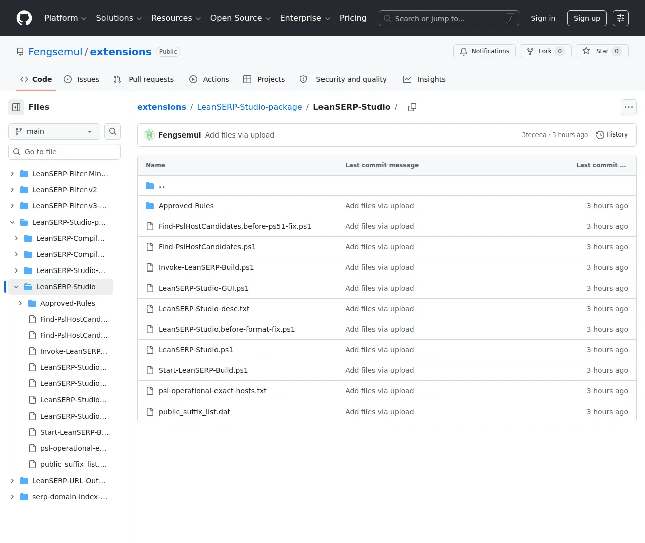
Task: Open public_suffix_list.dat file link in table
Action: point(194,412)
